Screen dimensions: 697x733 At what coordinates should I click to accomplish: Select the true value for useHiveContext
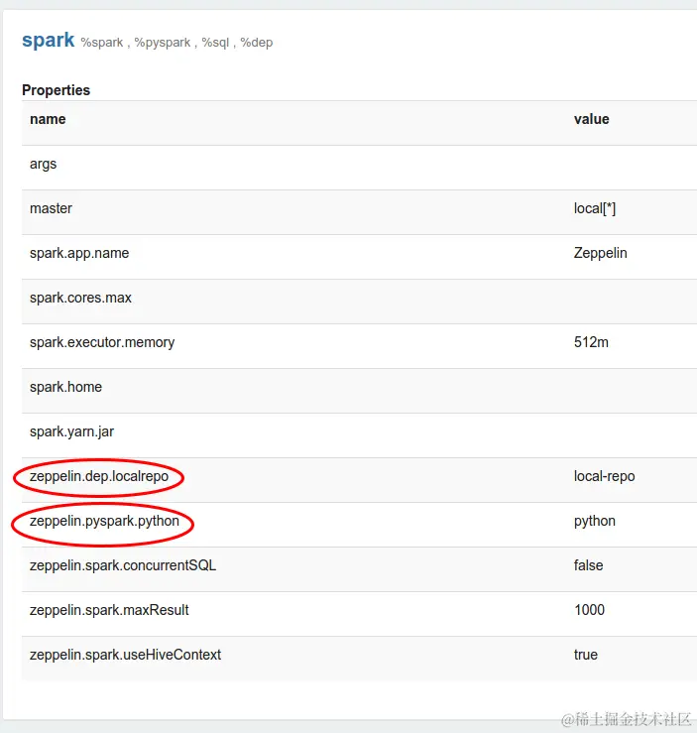pos(586,655)
